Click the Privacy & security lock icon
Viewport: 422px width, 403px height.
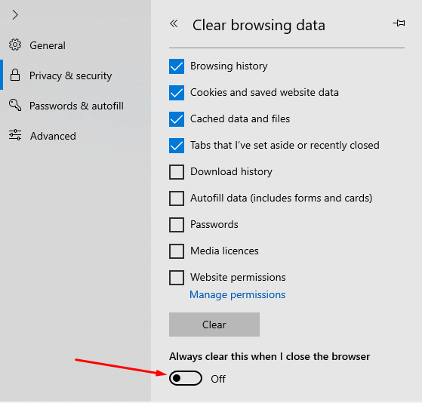pyautogui.click(x=15, y=75)
